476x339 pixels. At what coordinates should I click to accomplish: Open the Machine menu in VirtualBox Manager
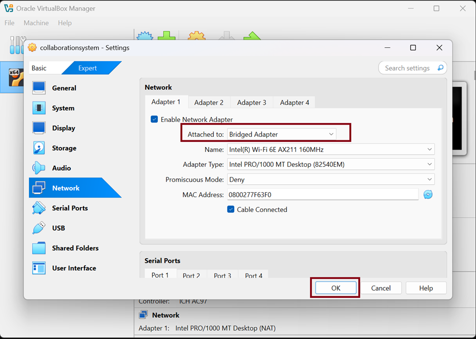(x=36, y=23)
